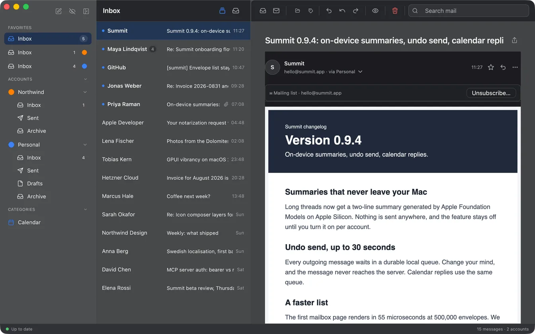Select the Northwind account row
Screen dimensions: 535x334
[48, 92]
